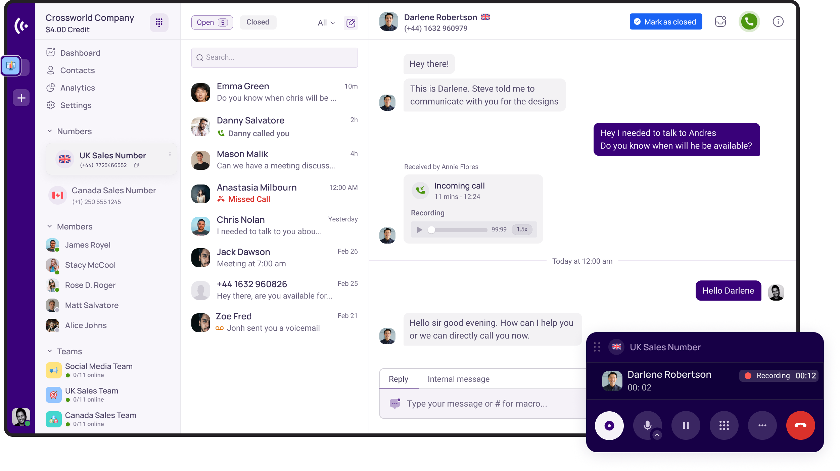Image resolution: width=840 pixels, height=471 pixels.
Task: Put the call on hold
Action: 686,425
